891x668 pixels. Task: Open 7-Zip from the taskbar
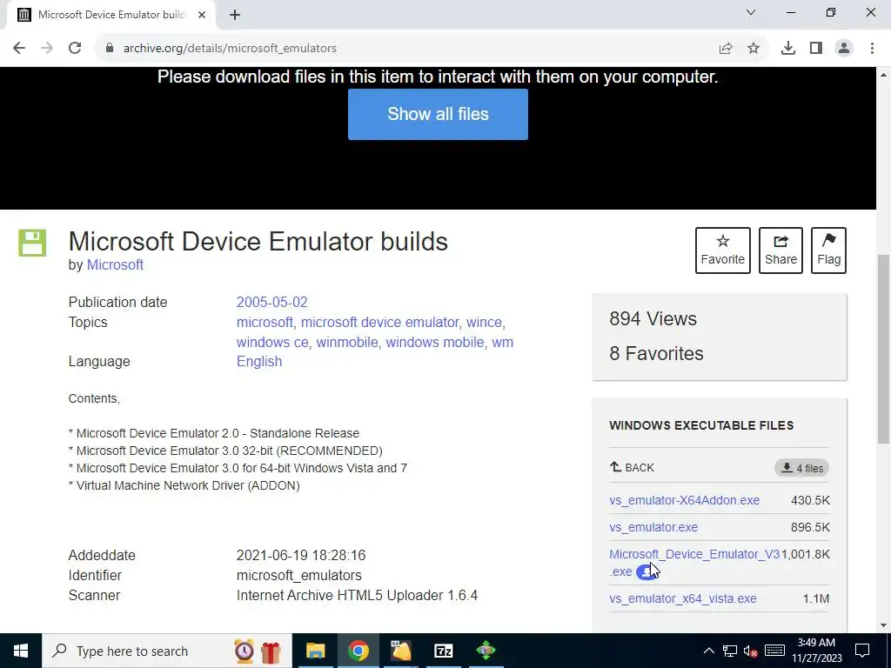click(x=443, y=651)
